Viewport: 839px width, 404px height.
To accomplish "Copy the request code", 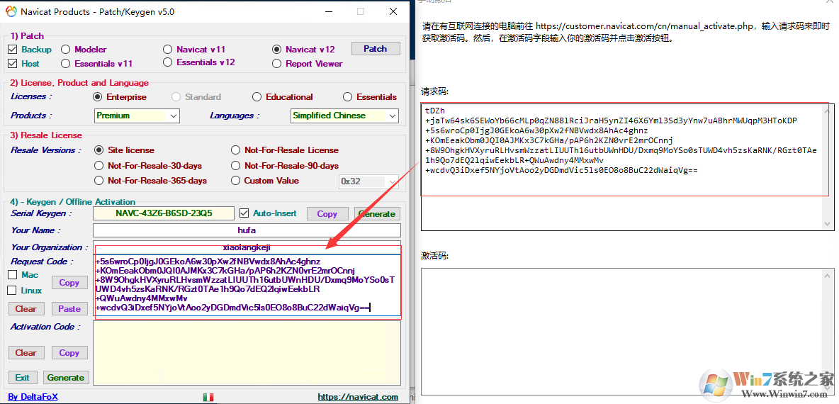I will [69, 283].
